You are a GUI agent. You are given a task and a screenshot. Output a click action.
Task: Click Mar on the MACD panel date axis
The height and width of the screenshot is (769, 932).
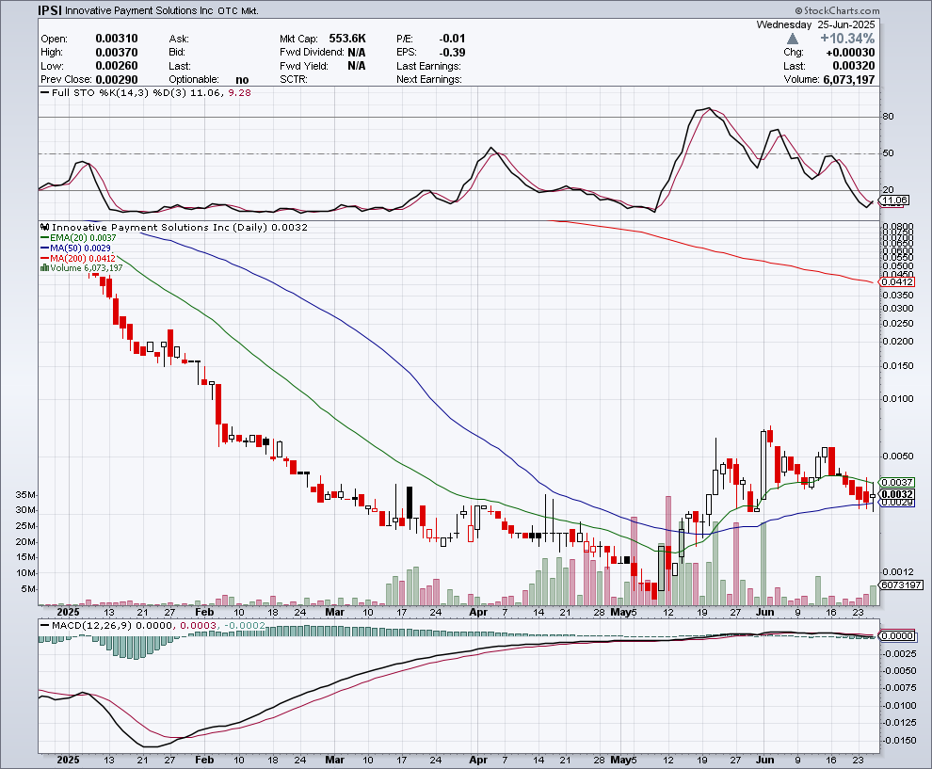[334, 761]
